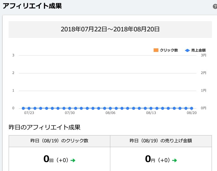Click the 0円 sales amount value
This screenshot has height=171, width=217.
point(150,159)
